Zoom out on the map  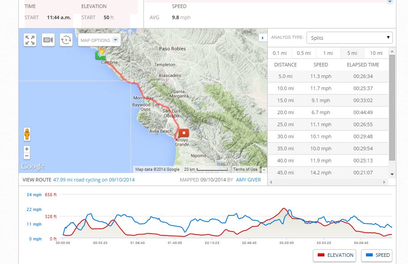[27, 156]
